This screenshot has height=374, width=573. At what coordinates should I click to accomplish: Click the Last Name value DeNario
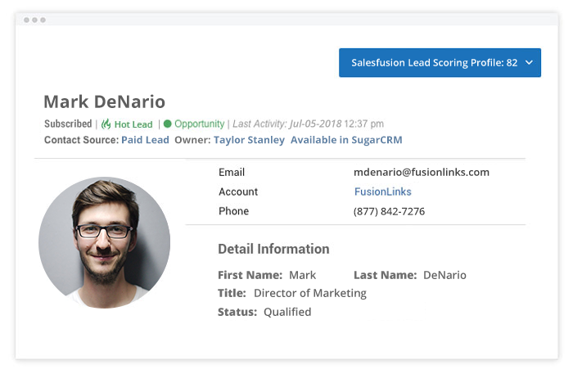(444, 275)
